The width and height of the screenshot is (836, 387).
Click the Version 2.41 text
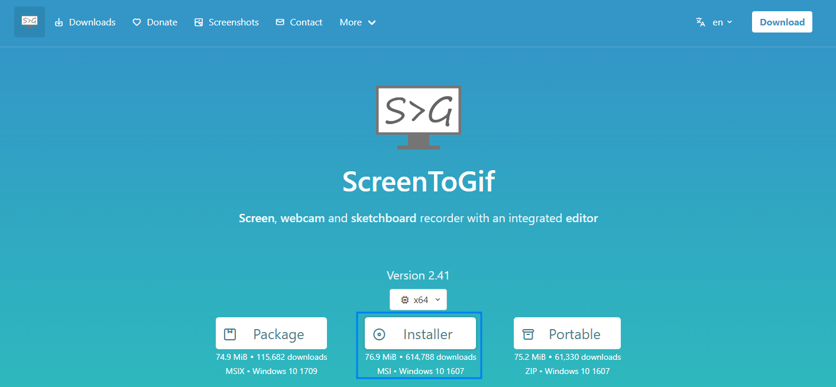click(x=418, y=275)
